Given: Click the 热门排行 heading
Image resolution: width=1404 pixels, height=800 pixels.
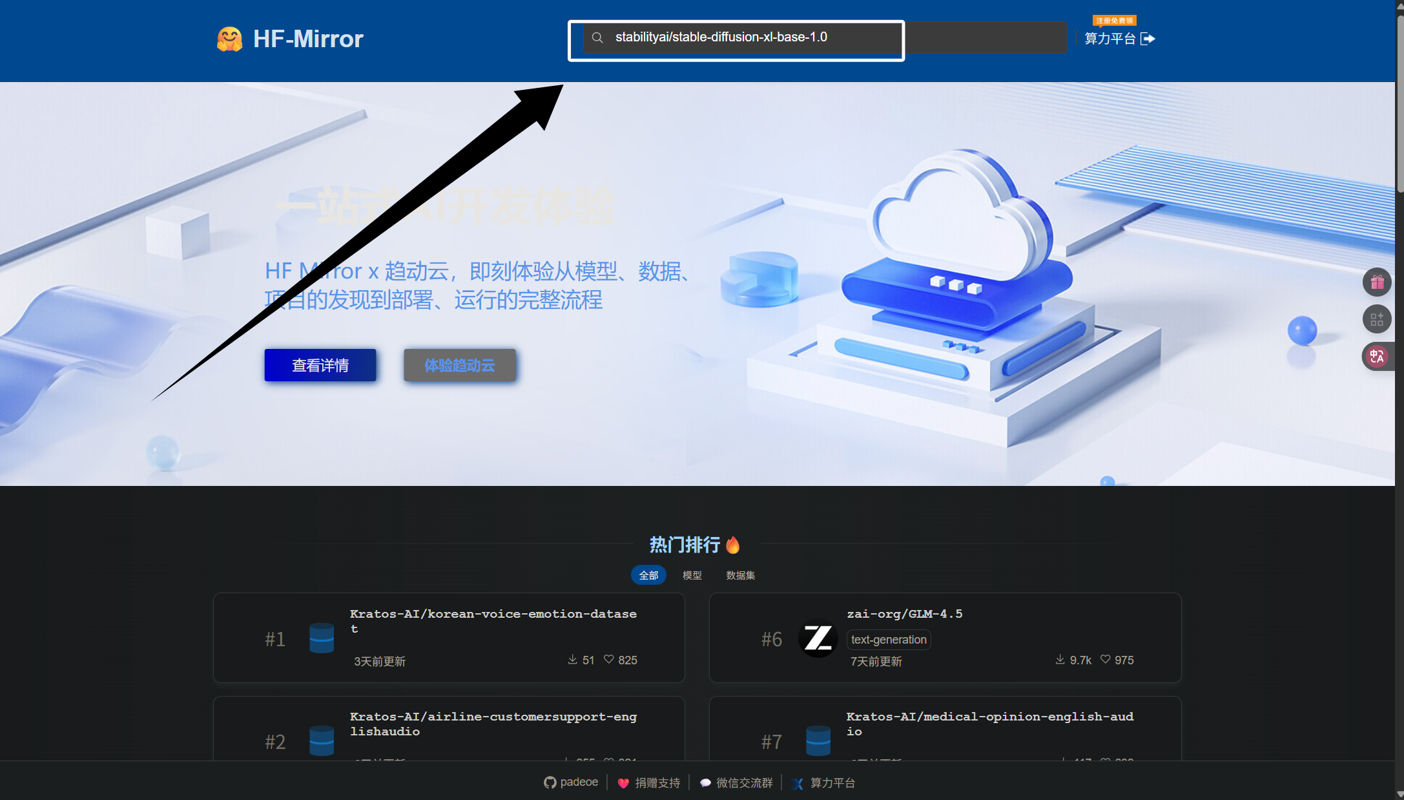Looking at the screenshot, I should pos(685,545).
